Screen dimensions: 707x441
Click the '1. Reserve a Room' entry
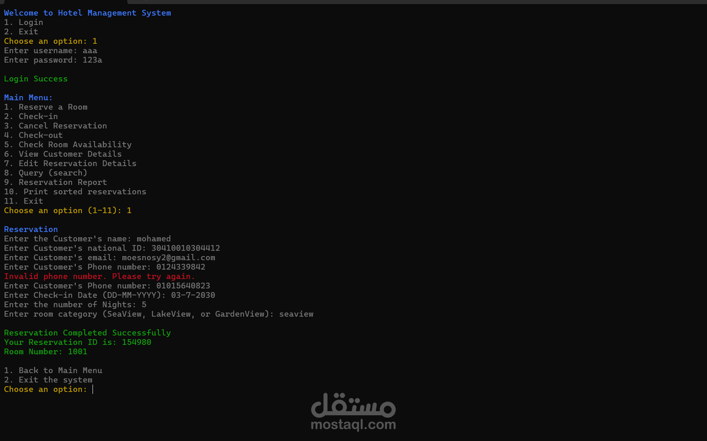pyautogui.click(x=46, y=107)
